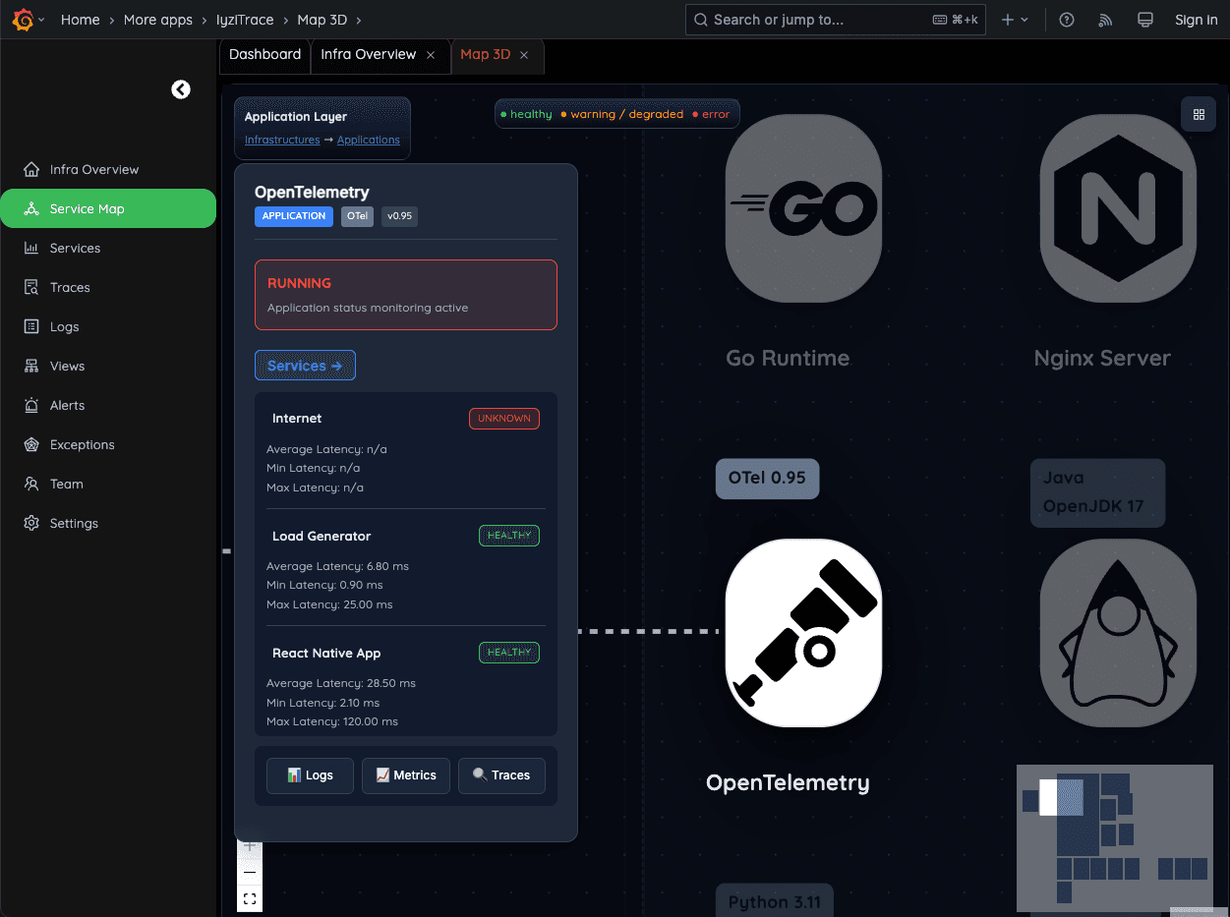
Task: Collapse sidebar with the arrow button
Action: pos(181,89)
